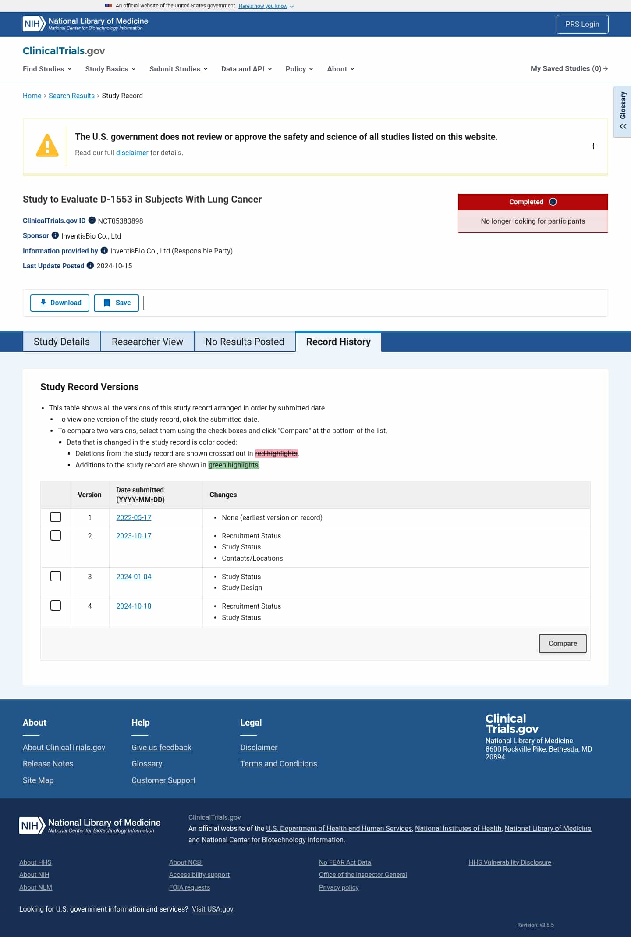View version submitted 2024-01-04
This screenshot has height=937, width=631.
tap(134, 577)
